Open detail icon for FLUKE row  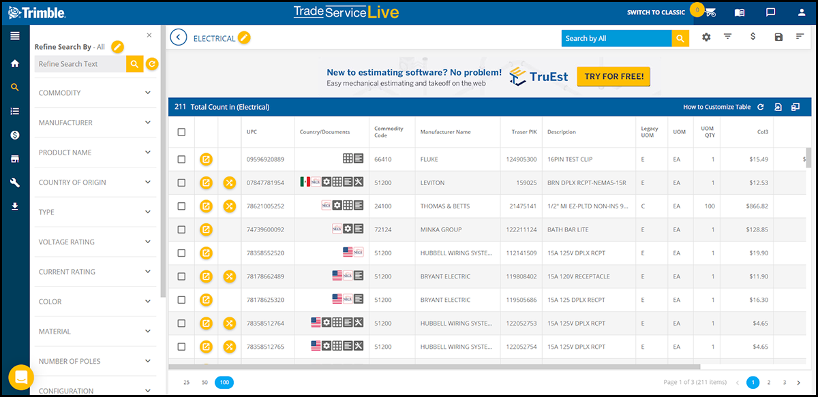pyautogui.click(x=206, y=159)
